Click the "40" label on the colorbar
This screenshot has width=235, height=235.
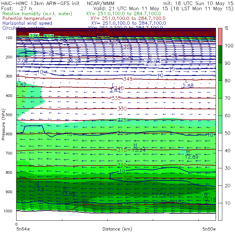[x=227, y=151]
